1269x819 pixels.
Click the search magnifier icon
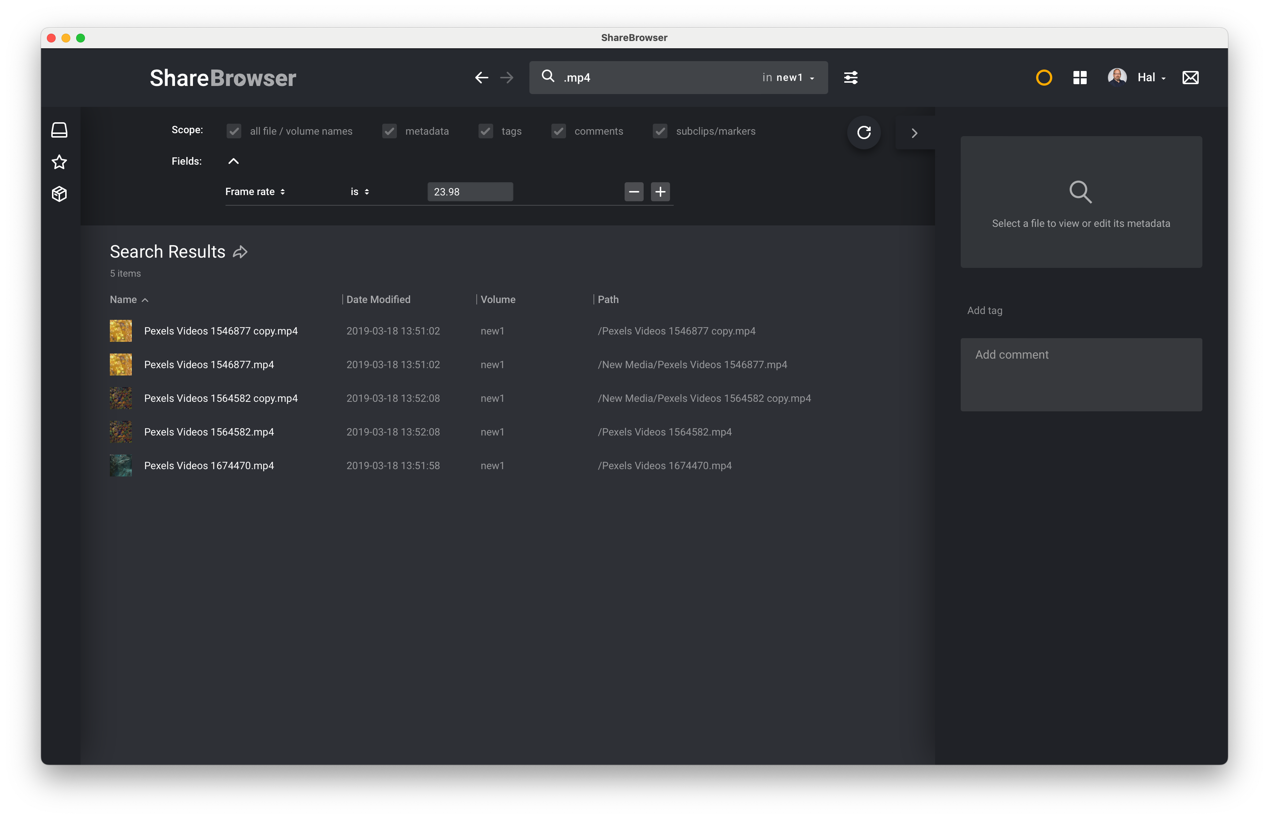click(x=547, y=76)
